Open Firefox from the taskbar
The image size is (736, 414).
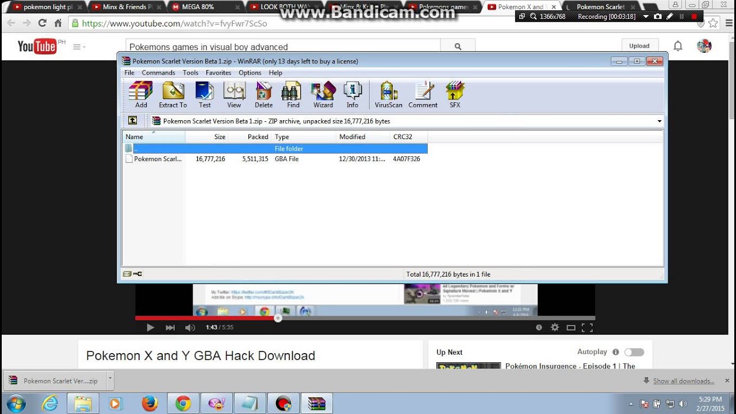pyautogui.click(x=149, y=404)
